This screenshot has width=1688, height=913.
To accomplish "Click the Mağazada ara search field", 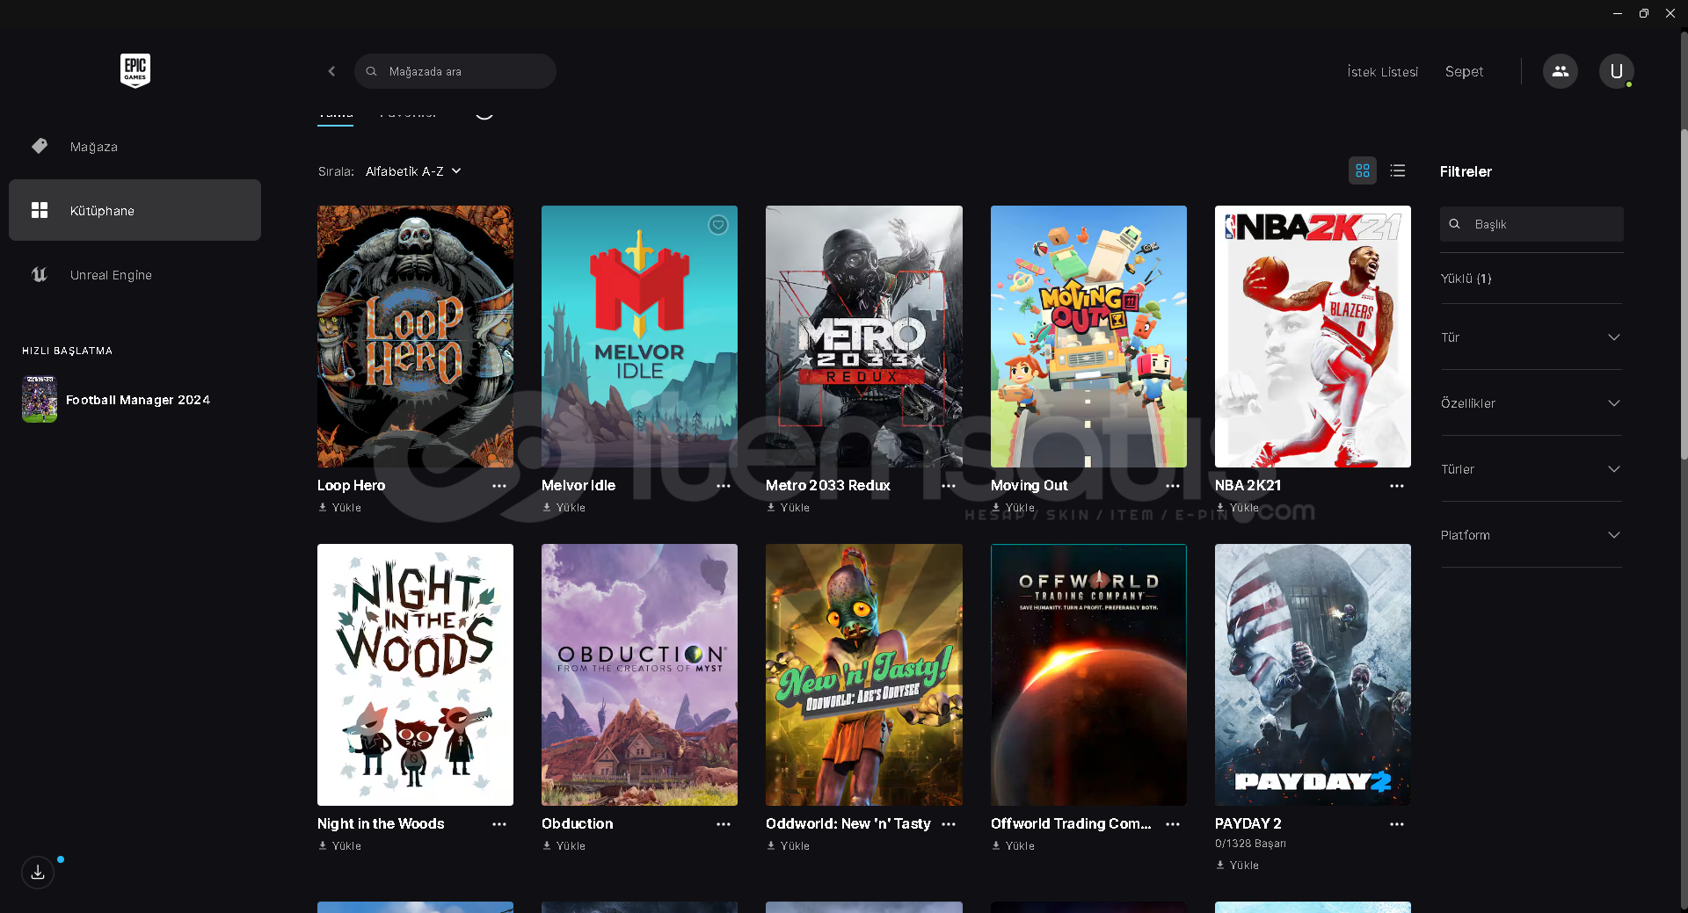I will [455, 71].
